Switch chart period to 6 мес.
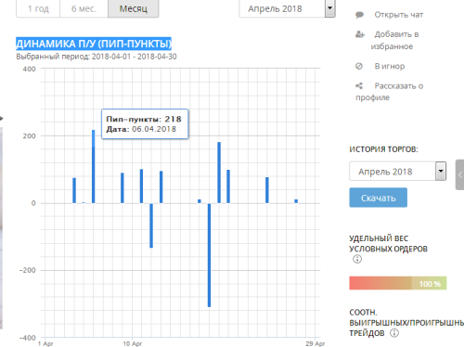This screenshot has height=347, width=464. click(x=84, y=8)
